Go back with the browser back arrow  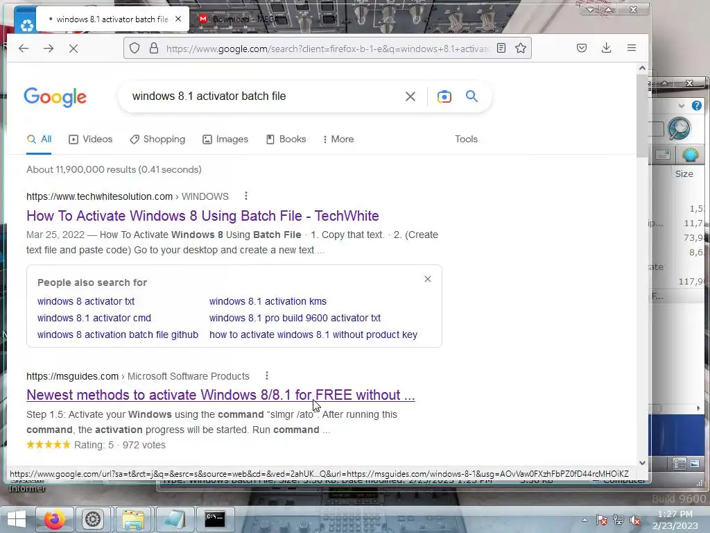coord(24,48)
